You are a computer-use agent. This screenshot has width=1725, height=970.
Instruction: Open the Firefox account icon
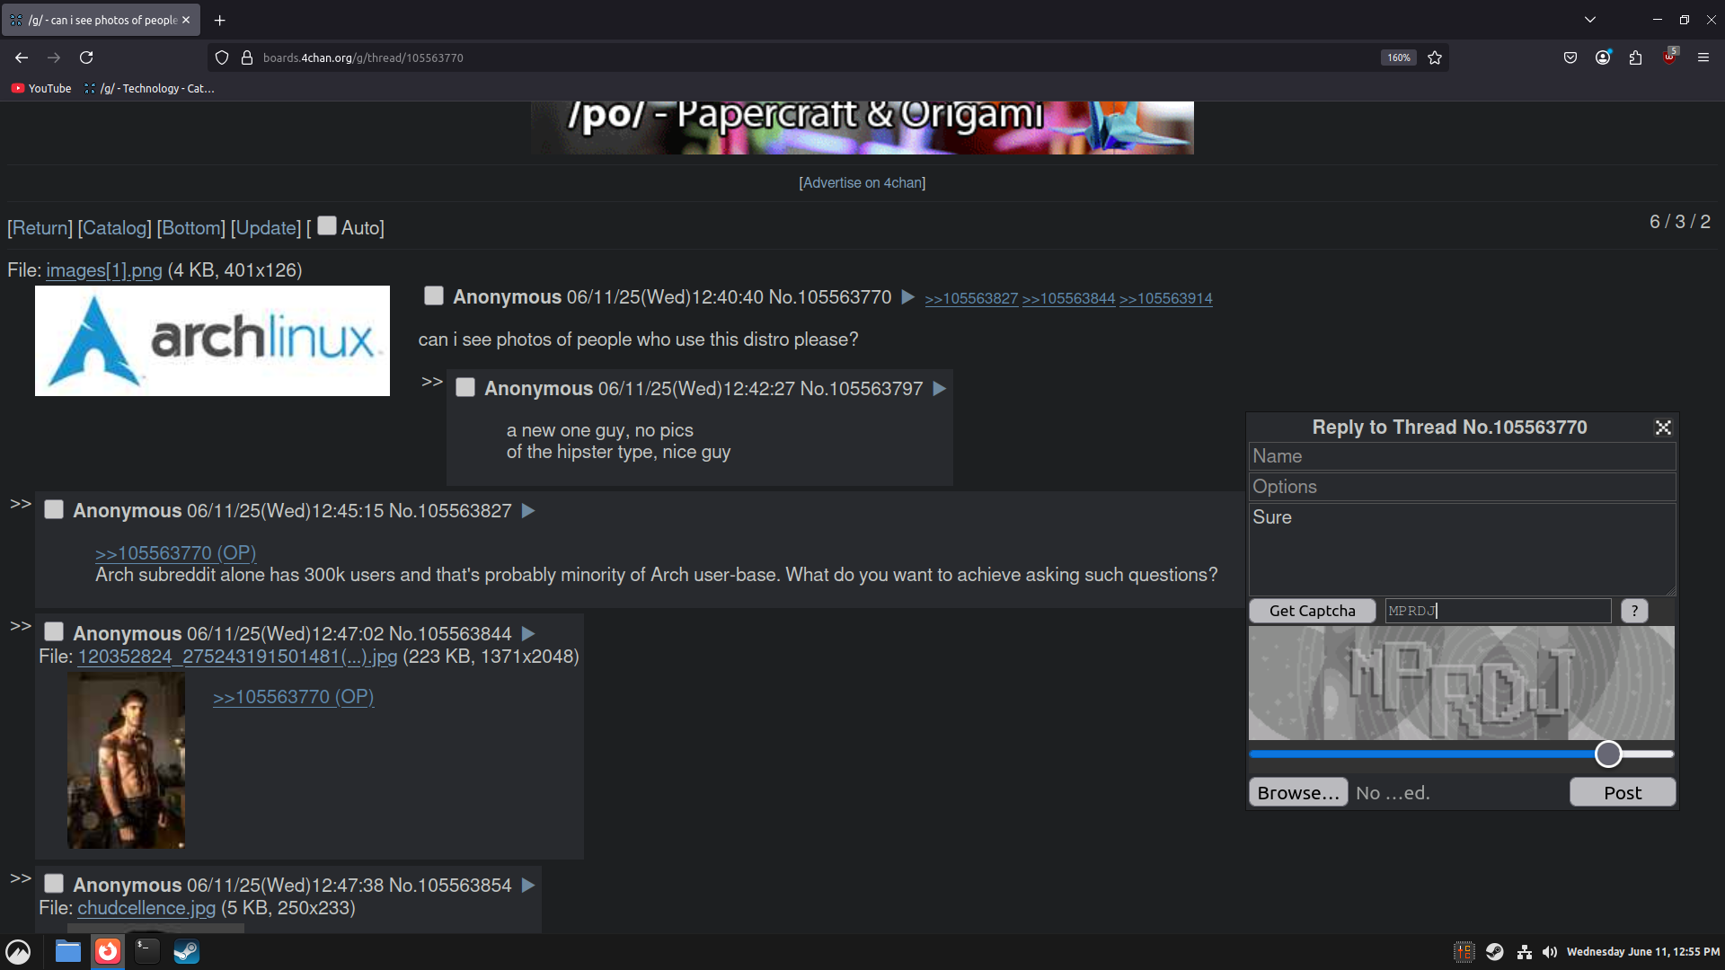1603,57
